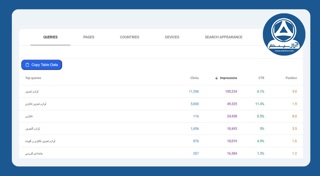Open the SEARCH APPEARANCE tab
The height and width of the screenshot is (176, 320).
tap(224, 37)
